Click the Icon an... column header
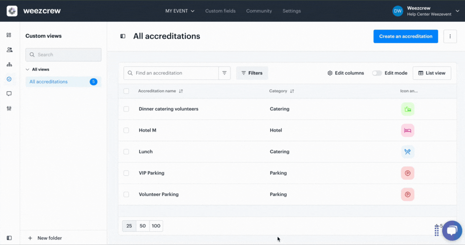The image size is (465, 245). tap(409, 91)
